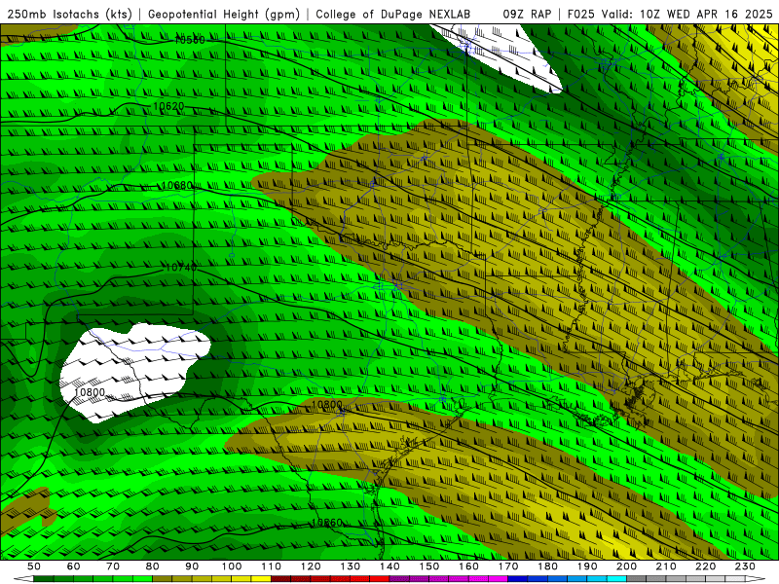
Task: Click the 190 value on the color scale
Action: 587,566
